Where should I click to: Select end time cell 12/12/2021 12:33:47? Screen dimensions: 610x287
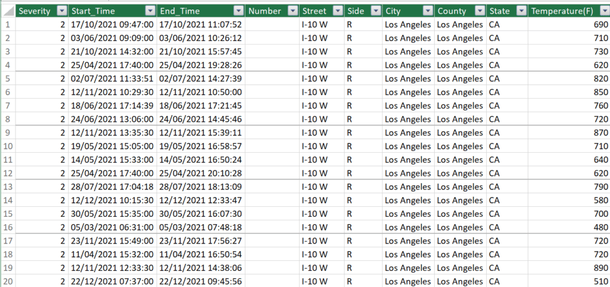tap(201, 200)
